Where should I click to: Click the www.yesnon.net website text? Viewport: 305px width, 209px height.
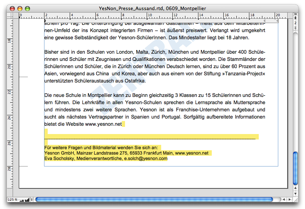click(103, 124)
